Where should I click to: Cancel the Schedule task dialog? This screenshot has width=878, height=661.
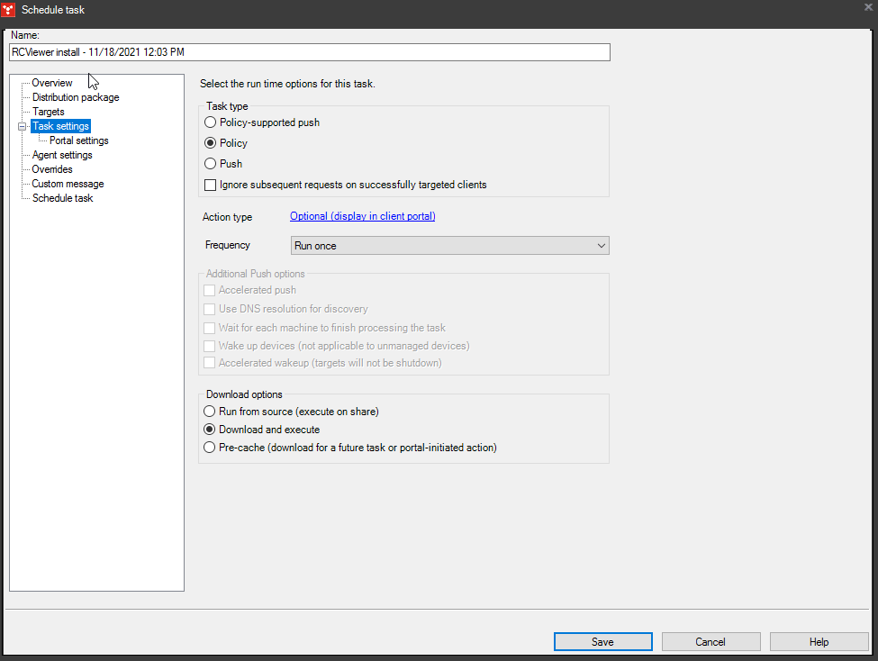(x=711, y=641)
